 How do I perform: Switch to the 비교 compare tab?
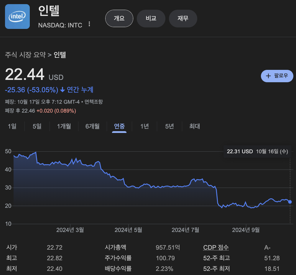pyautogui.click(x=151, y=19)
